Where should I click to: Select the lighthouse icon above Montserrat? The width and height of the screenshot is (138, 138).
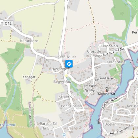click(x=107, y=89)
